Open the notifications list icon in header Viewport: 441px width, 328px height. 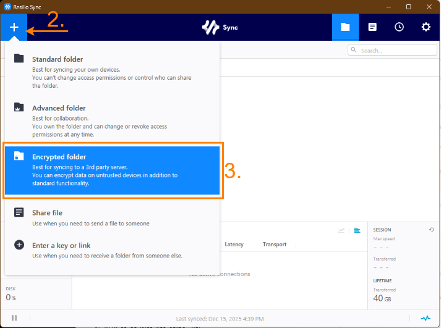(372, 27)
